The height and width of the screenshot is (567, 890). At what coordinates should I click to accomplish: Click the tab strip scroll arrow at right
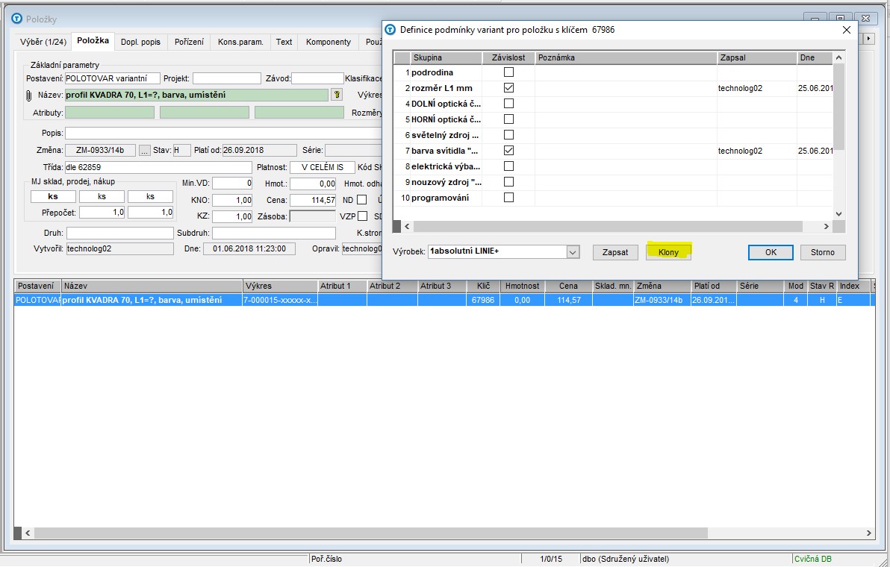[868, 38]
